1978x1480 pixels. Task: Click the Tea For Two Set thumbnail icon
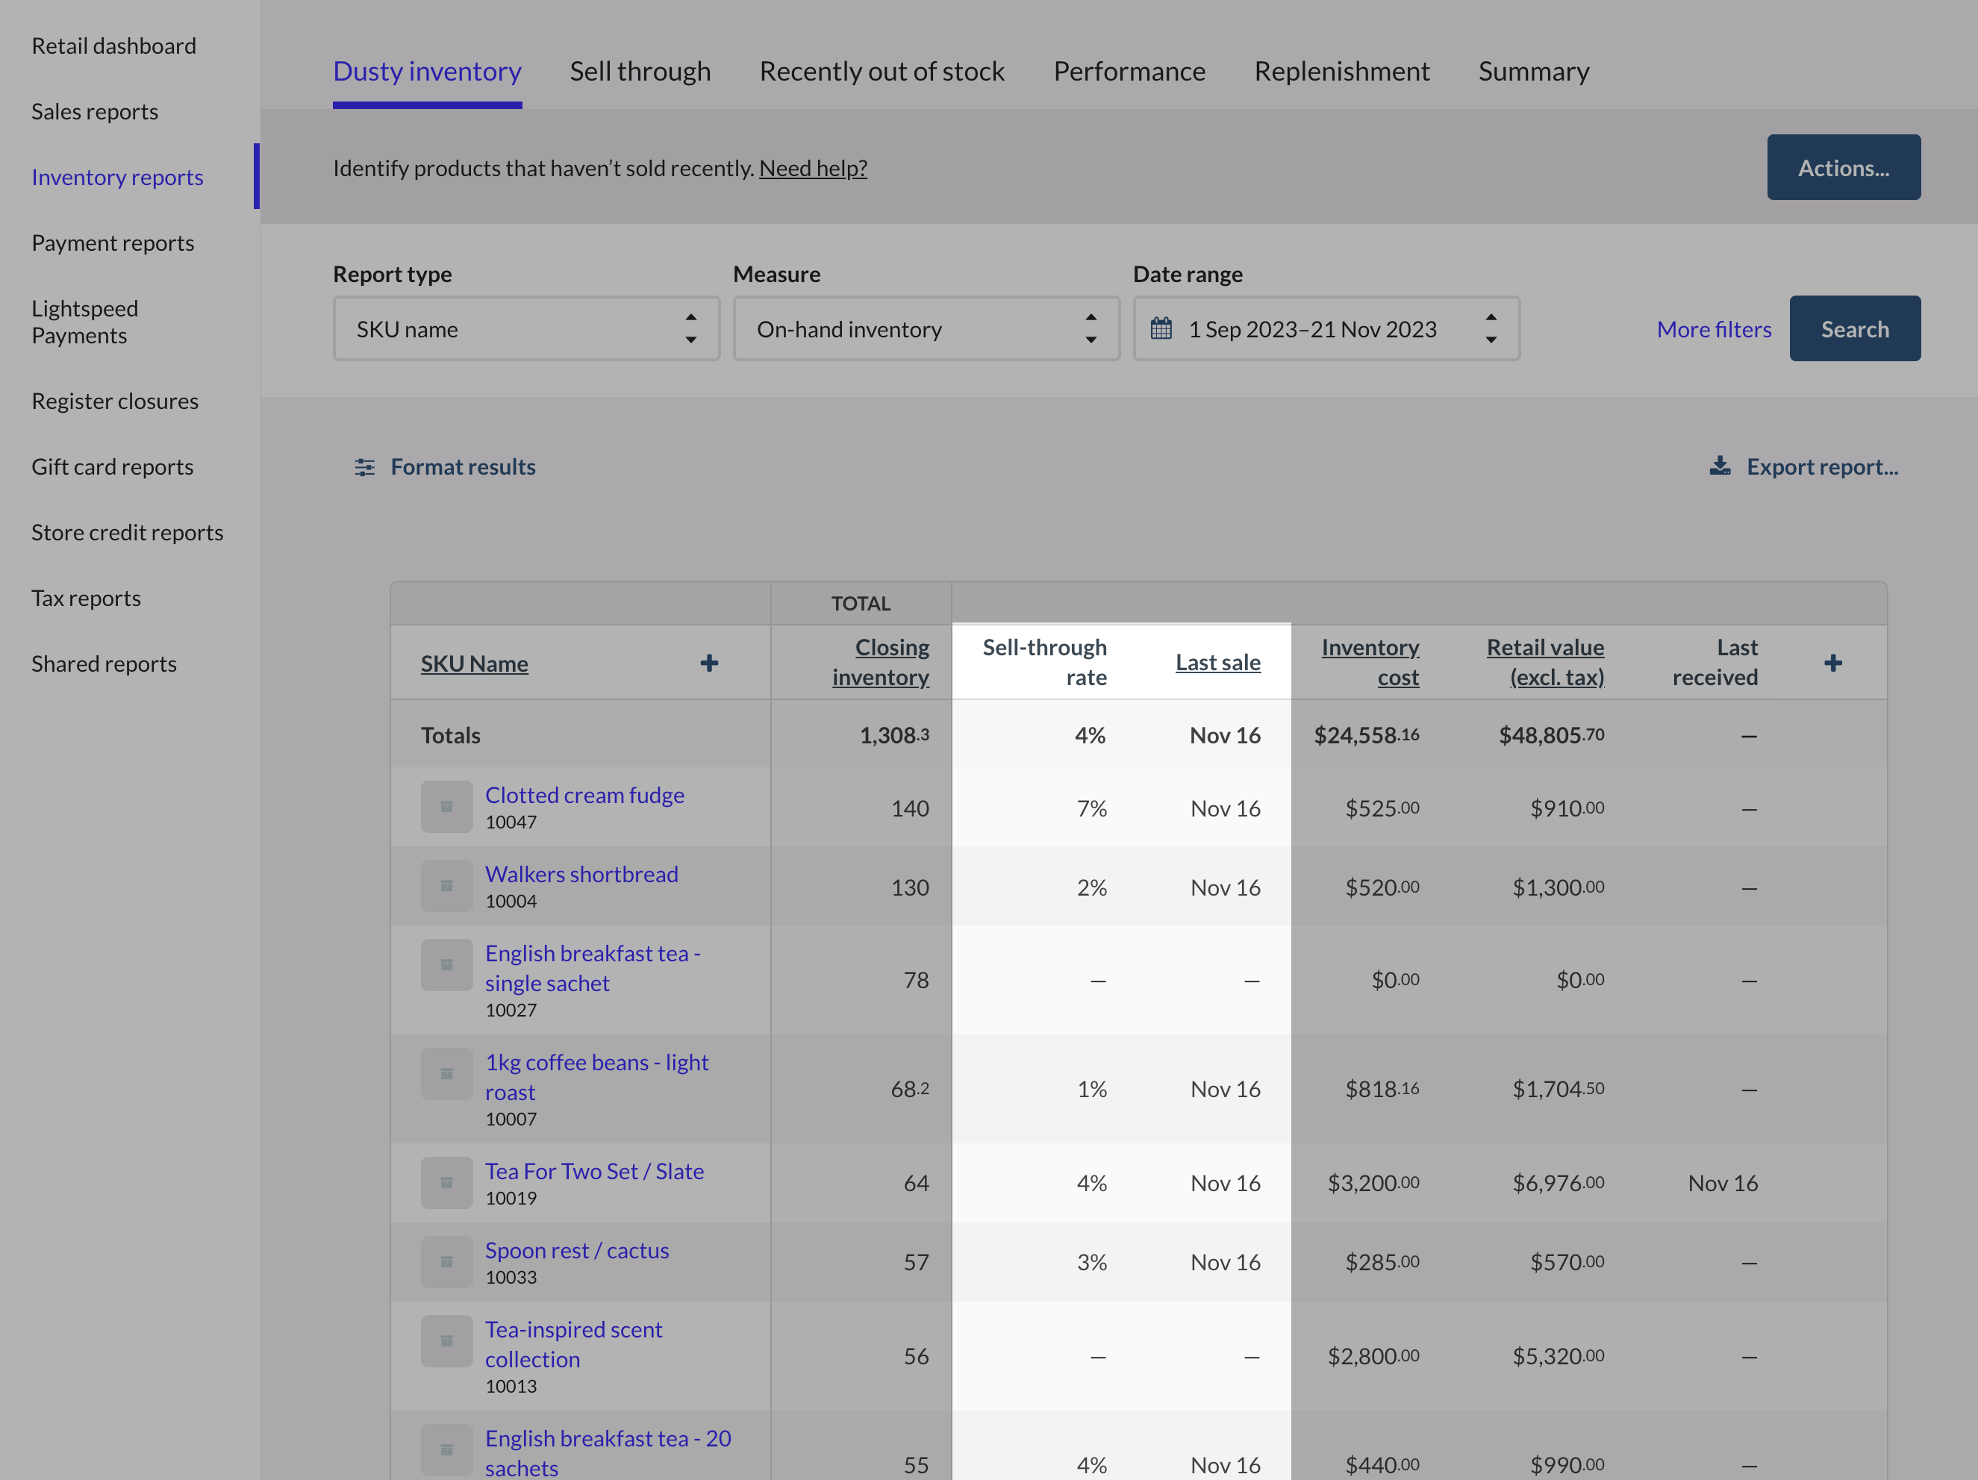click(446, 1183)
